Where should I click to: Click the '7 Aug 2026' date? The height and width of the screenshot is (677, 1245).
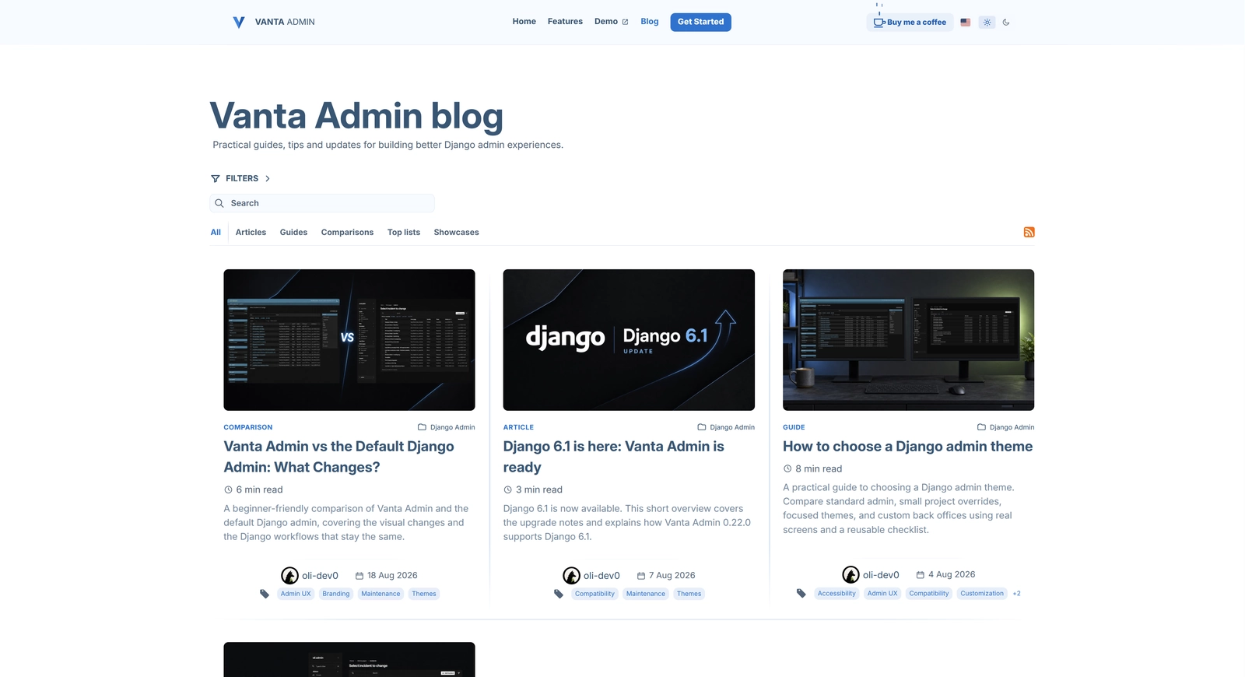click(672, 576)
